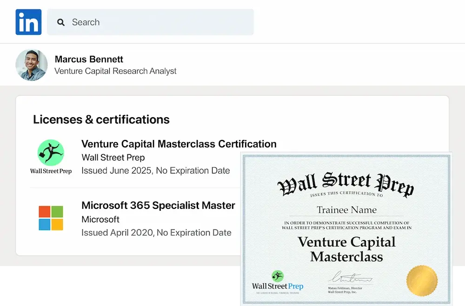Select the name Marcus Bennett
Screen dimensions: 465x306
[89, 59]
